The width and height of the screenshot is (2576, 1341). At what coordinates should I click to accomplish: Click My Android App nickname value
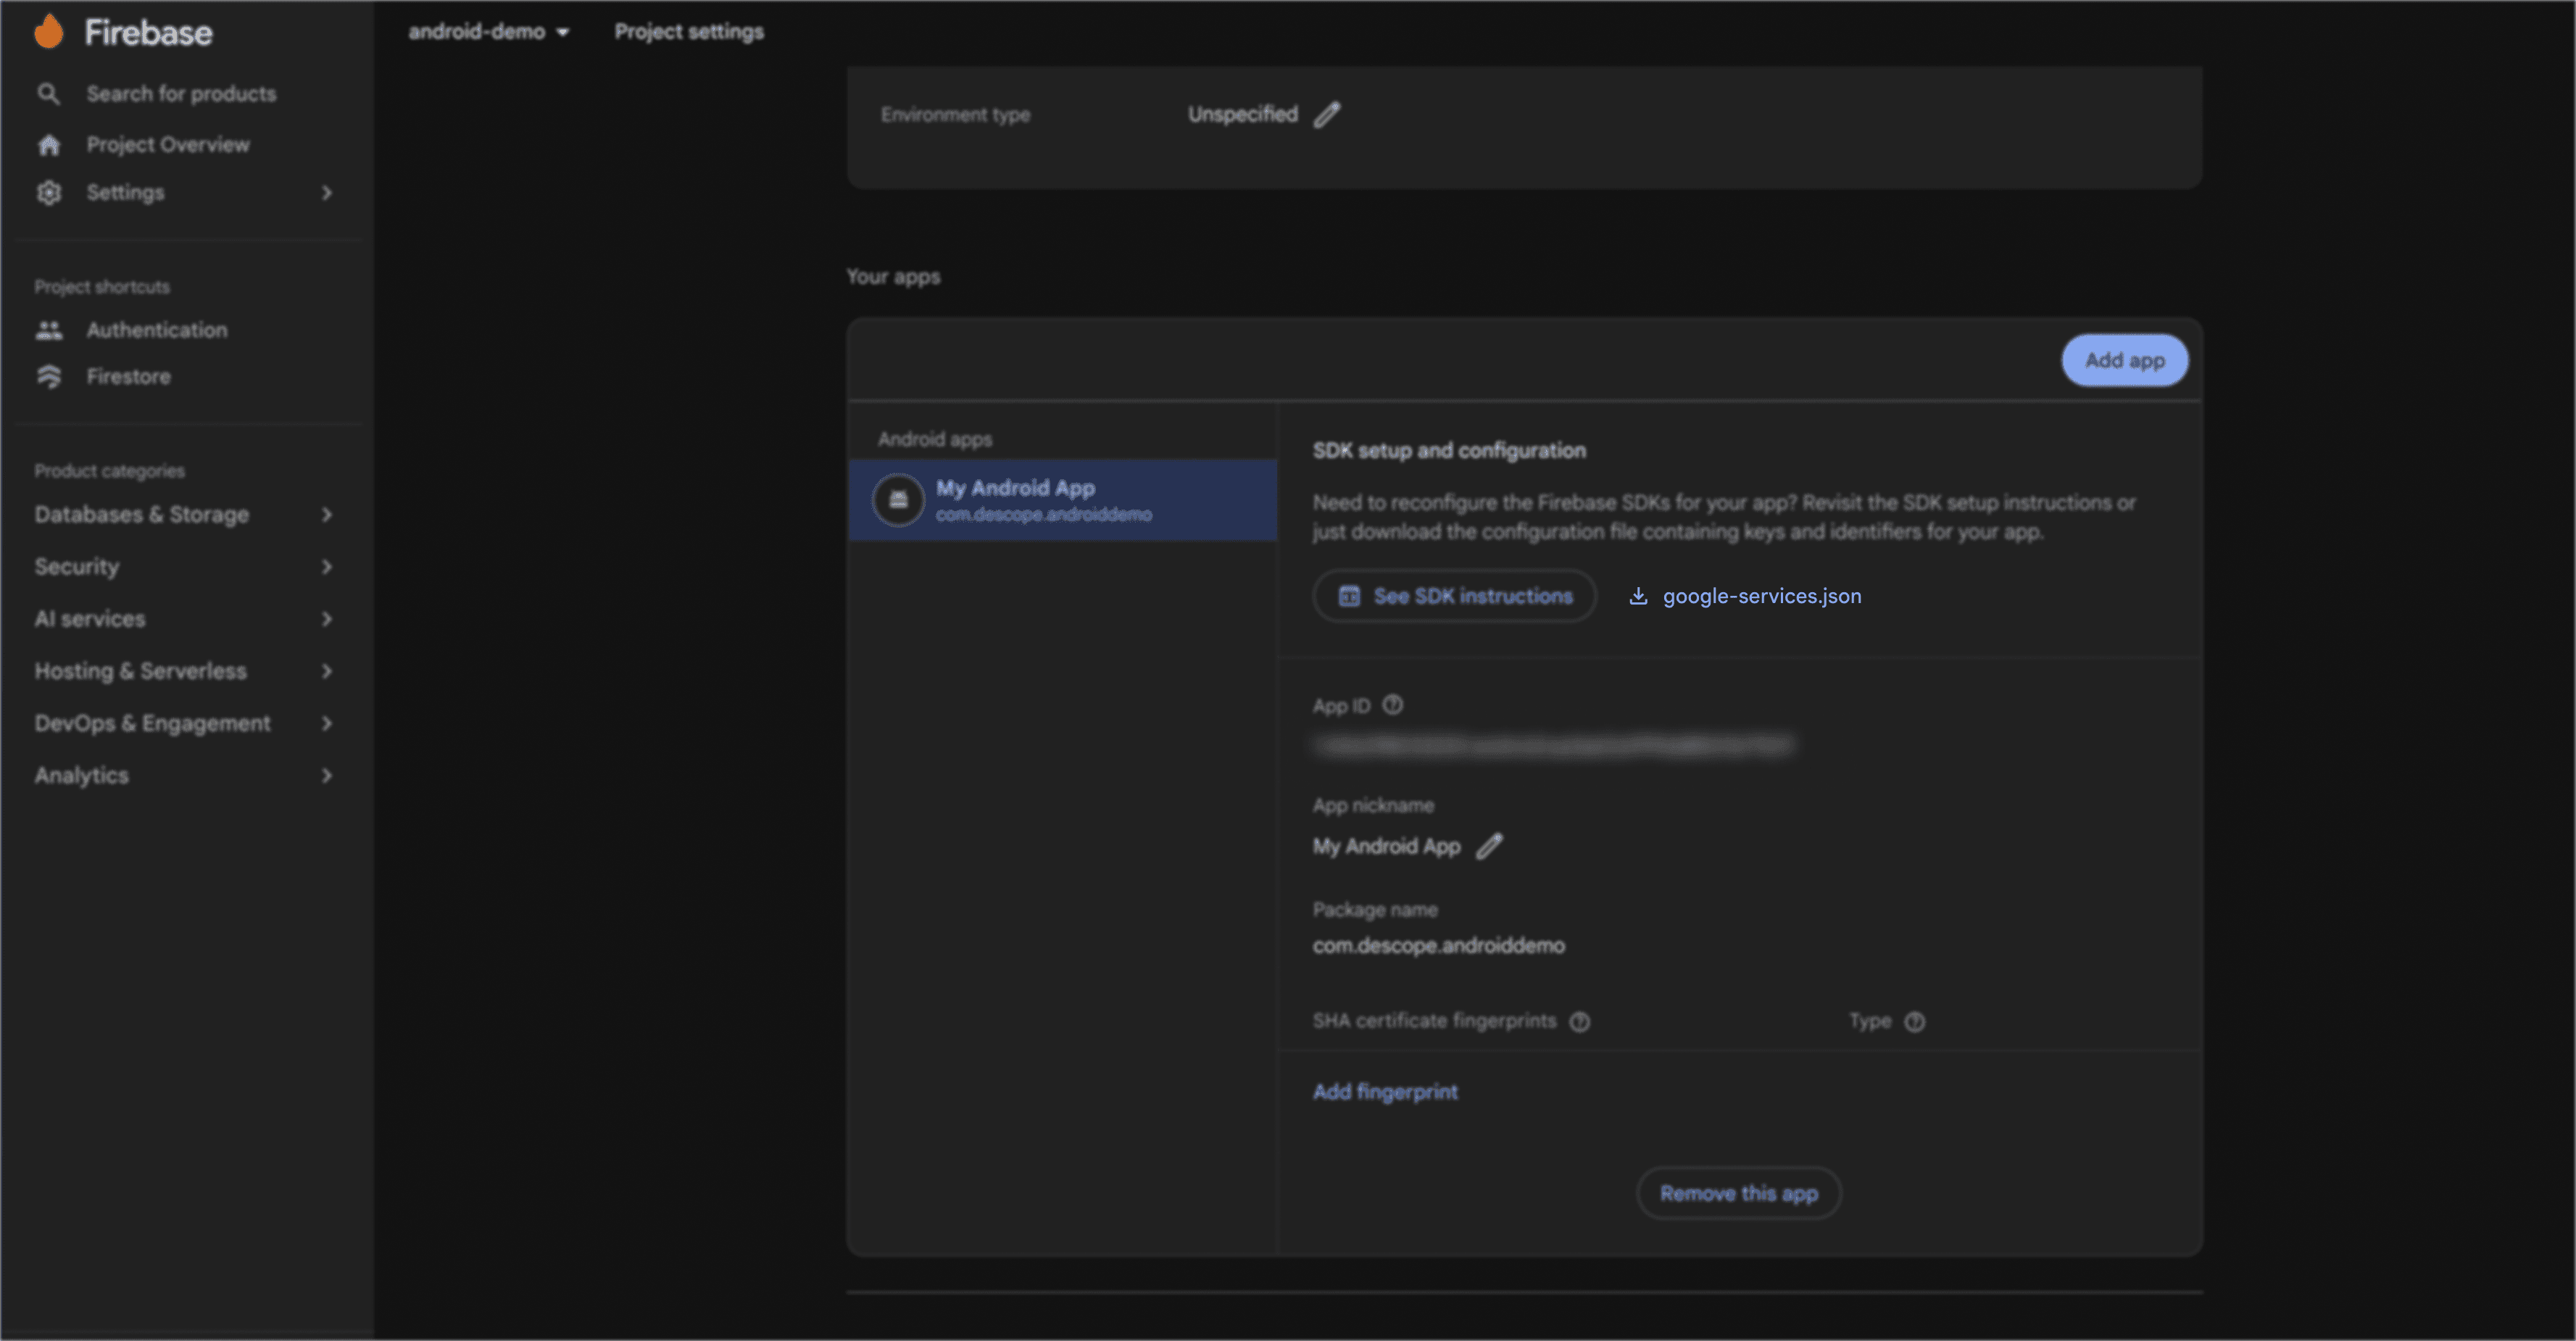pyautogui.click(x=1386, y=846)
